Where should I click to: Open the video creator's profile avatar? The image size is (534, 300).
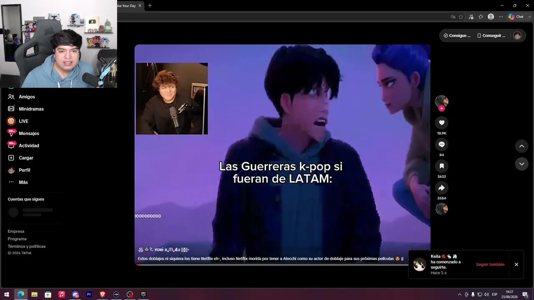[x=441, y=101]
